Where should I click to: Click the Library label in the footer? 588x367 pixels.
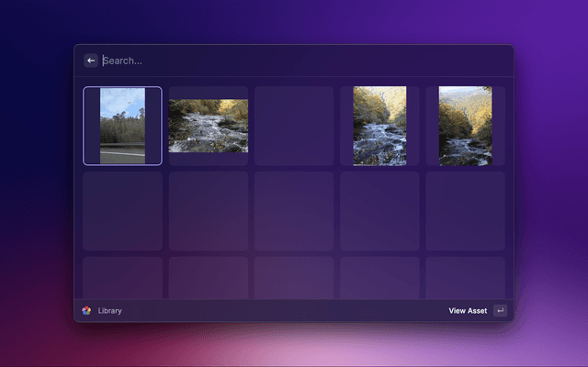click(110, 311)
